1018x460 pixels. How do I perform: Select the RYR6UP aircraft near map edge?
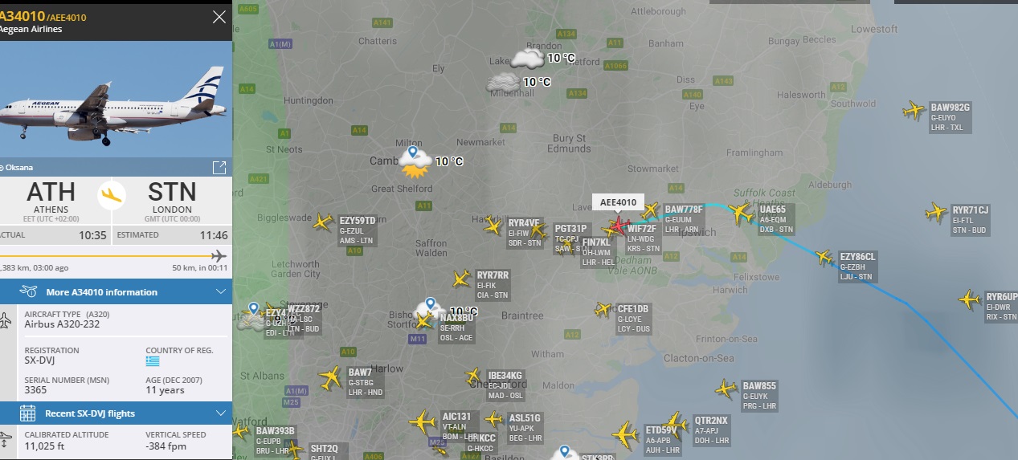[970, 300]
